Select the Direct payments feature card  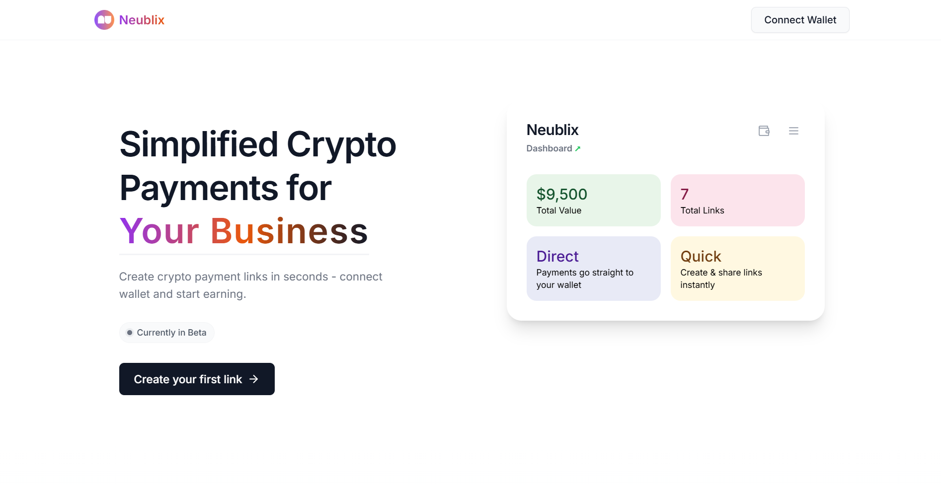[593, 269]
